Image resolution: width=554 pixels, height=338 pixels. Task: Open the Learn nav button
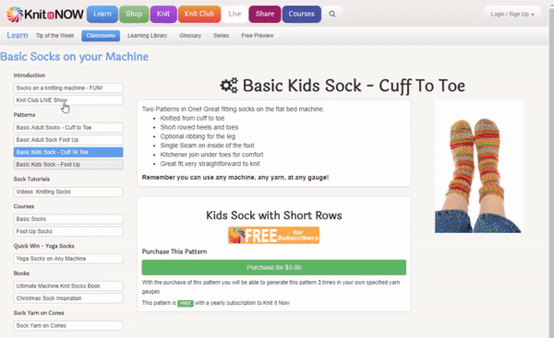tap(102, 14)
